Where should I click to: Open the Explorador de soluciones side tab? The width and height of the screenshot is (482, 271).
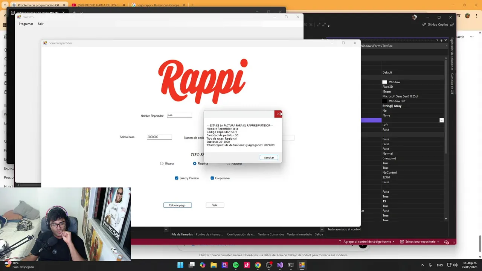point(452,54)
